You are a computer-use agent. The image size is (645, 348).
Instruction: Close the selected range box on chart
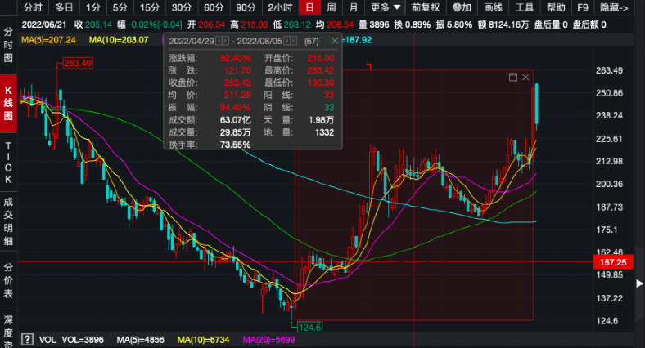click(x=525, y=77)
